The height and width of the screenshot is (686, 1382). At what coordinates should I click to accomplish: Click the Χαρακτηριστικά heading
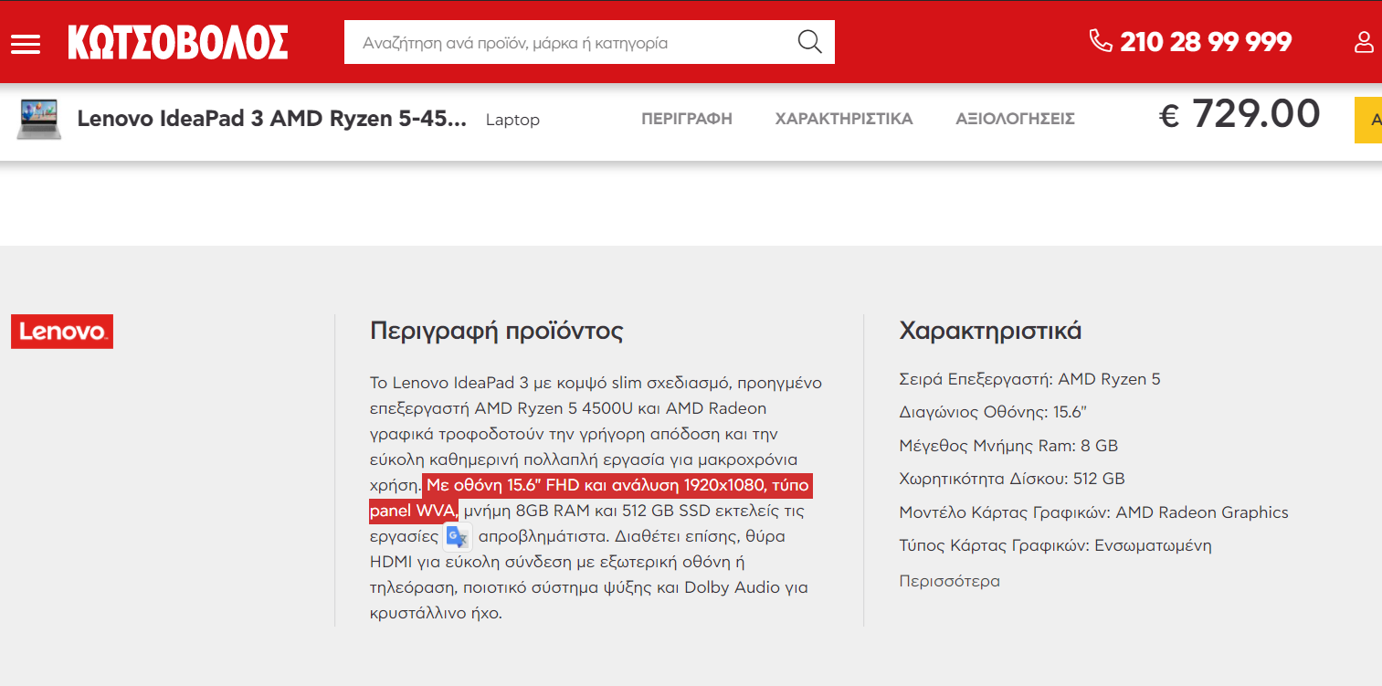coord(990,331)
